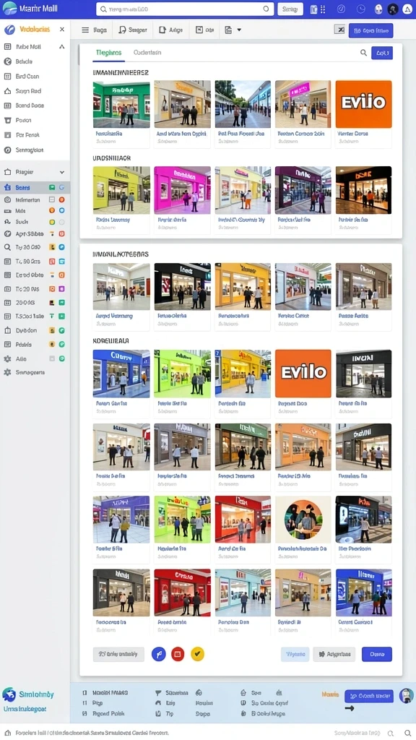Click the light blue Wytane button

(x=295, y=654)
